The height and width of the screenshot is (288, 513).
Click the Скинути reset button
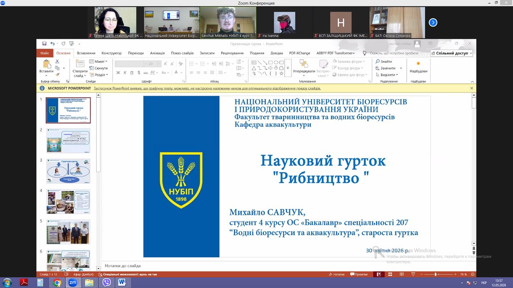pyautogui.click(x=98, y=68)
